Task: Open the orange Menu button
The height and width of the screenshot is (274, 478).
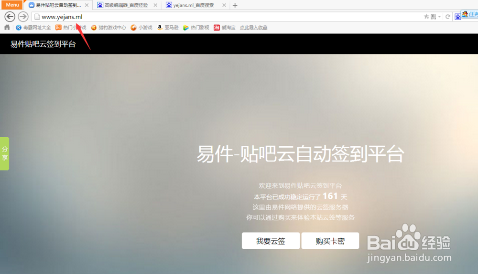Action: tap(12, 5)
